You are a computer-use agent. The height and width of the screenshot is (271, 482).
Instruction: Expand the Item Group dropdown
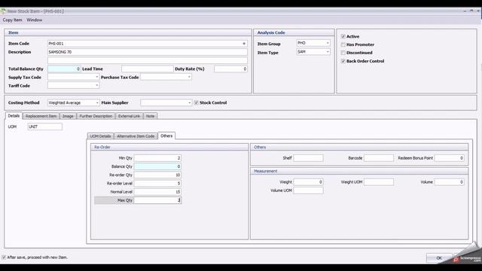328,43
